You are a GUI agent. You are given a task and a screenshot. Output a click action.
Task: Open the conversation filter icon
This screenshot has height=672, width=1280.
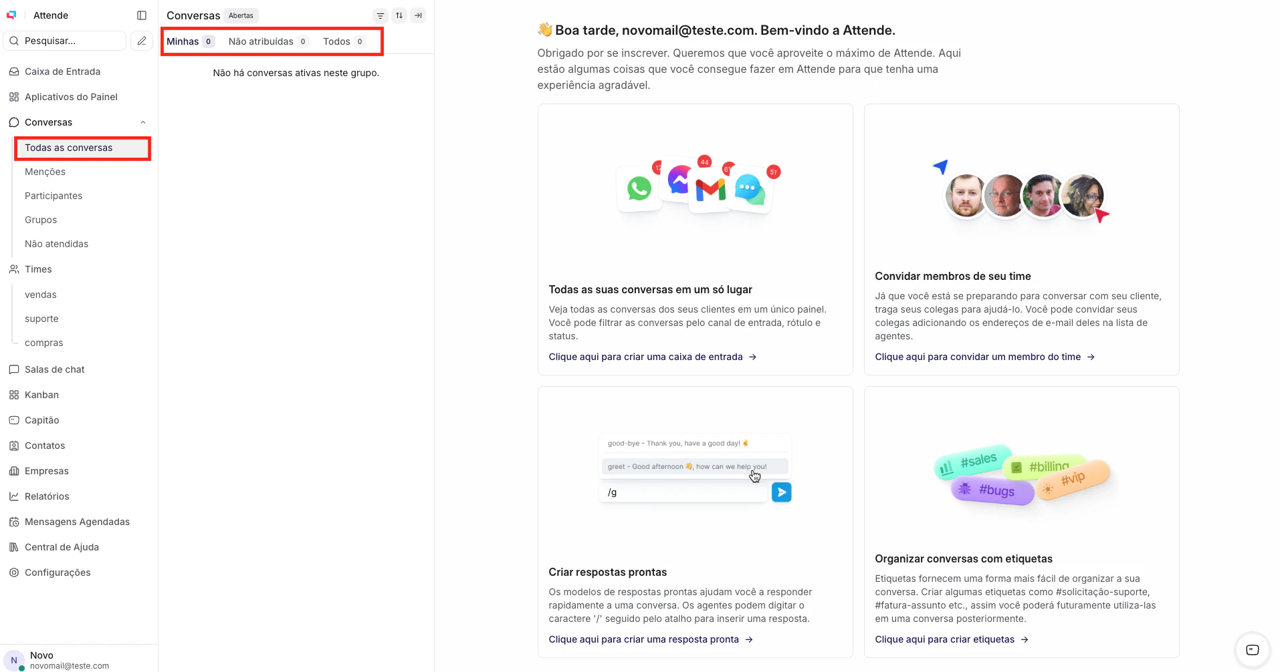point(381,15)
